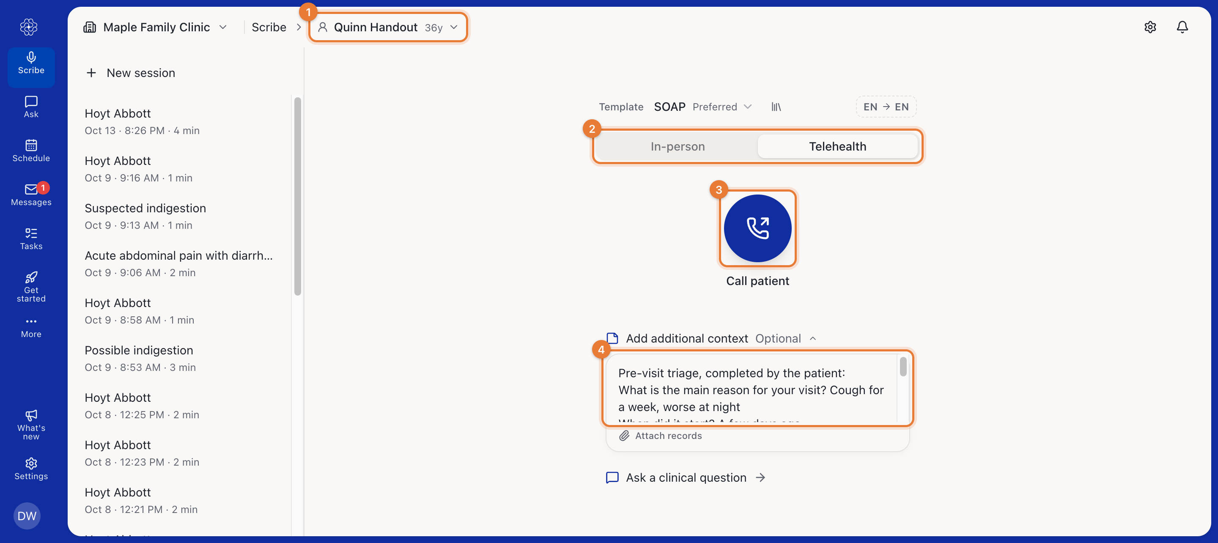Open the SOAP Preferred template dropdown
Screen dimensions: 1218x543
[x=702, y=107]
